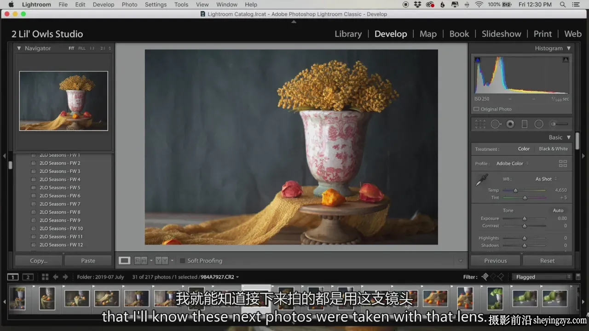Select the Graduated Filter tool
The width and height of the screenshot is (589, 331).
[x=525, y=124]
